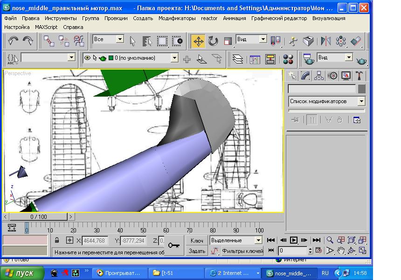The height and width of the screenshot is (280, 401).
Task: Open the Material Editor spheres icon
Action: [x=289, y=59]
